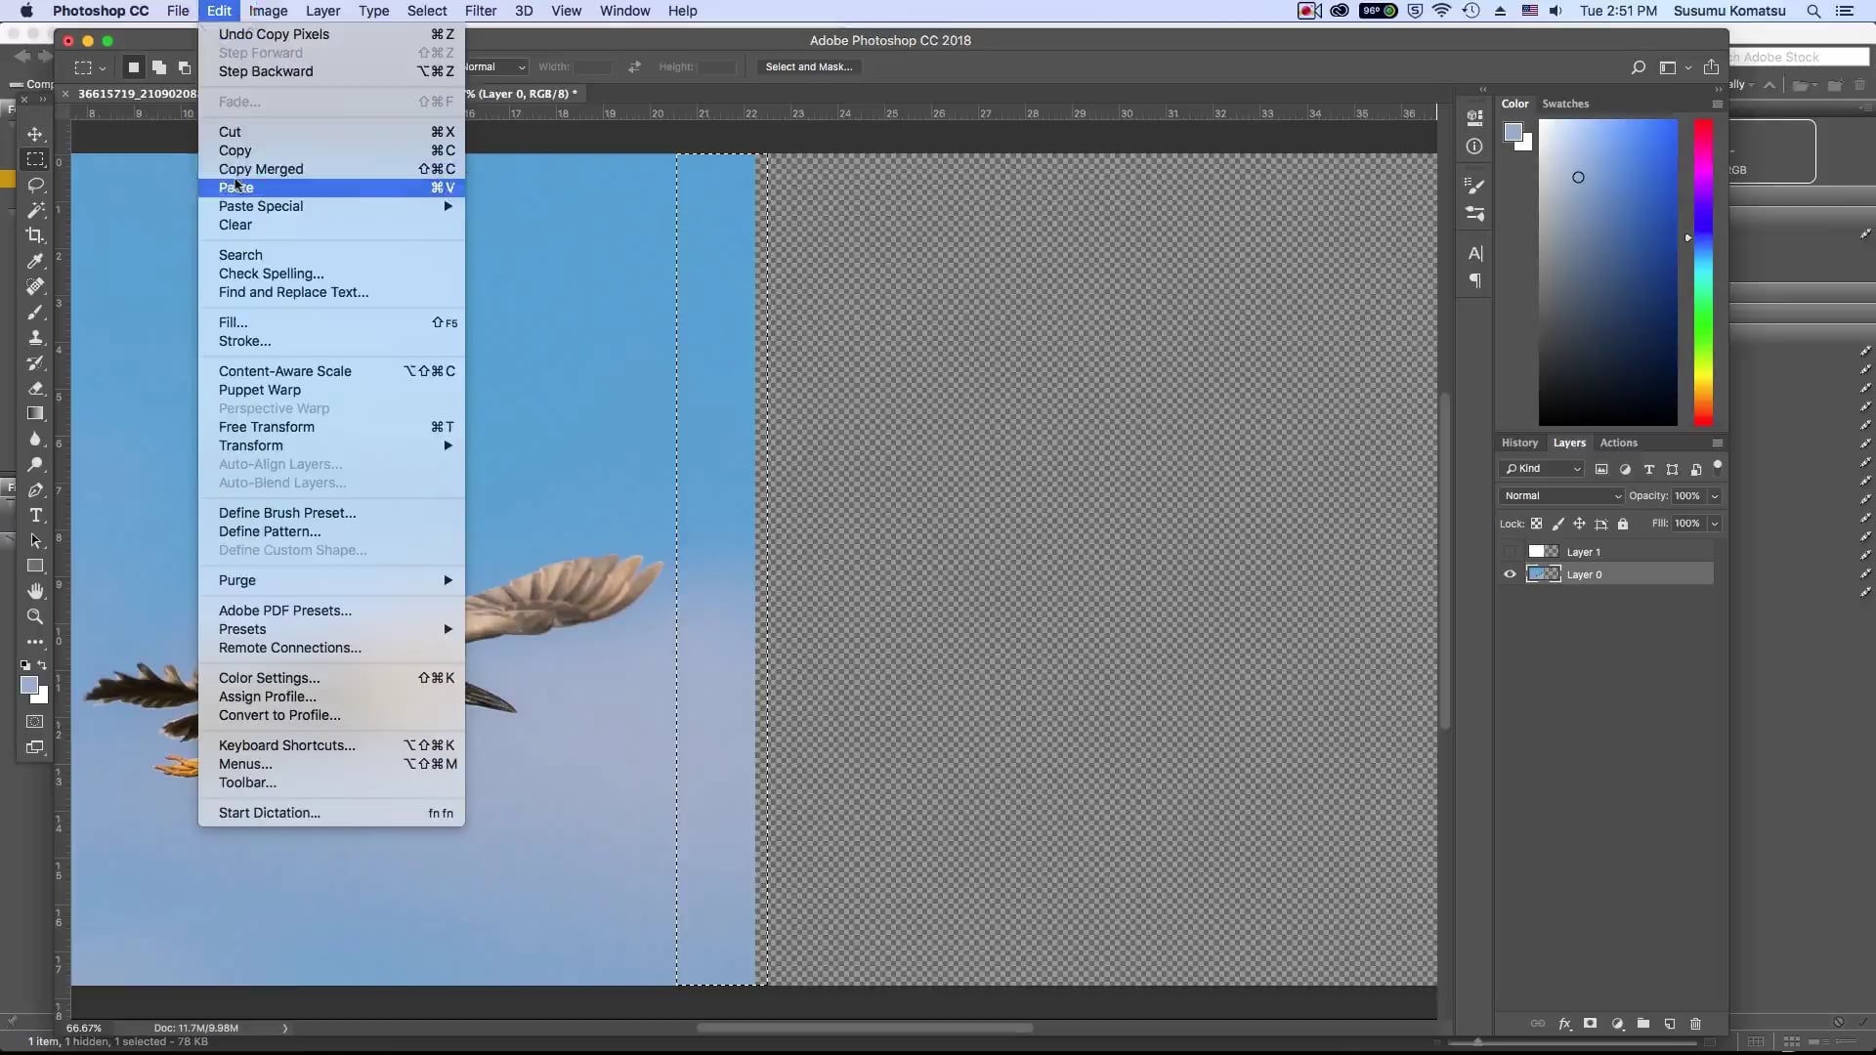Click Create new layer icon
Image resolution: width=1876 pixels, height=1055 pixels.
pyautogui.click(x=1670, y=1024)
